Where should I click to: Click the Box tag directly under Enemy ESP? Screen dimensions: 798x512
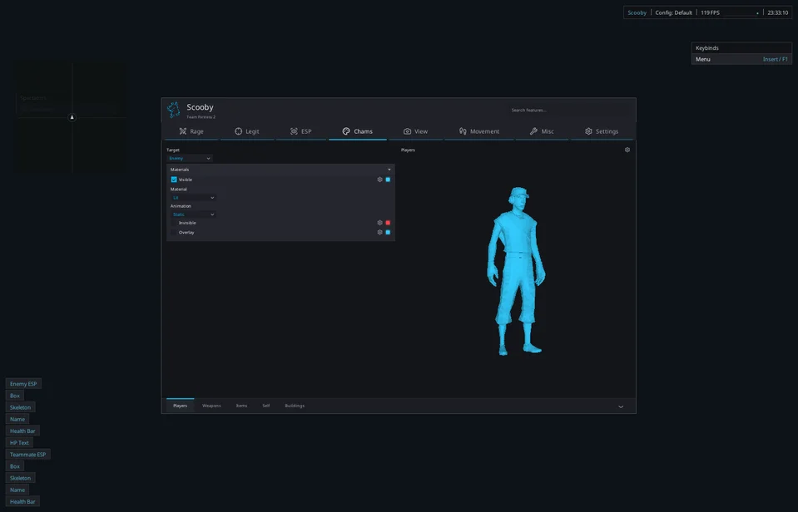[x=15, y=396]
